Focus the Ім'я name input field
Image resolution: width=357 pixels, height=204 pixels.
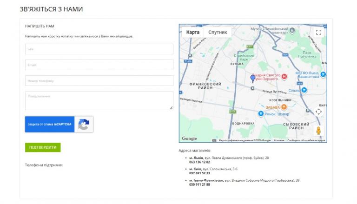99,49
